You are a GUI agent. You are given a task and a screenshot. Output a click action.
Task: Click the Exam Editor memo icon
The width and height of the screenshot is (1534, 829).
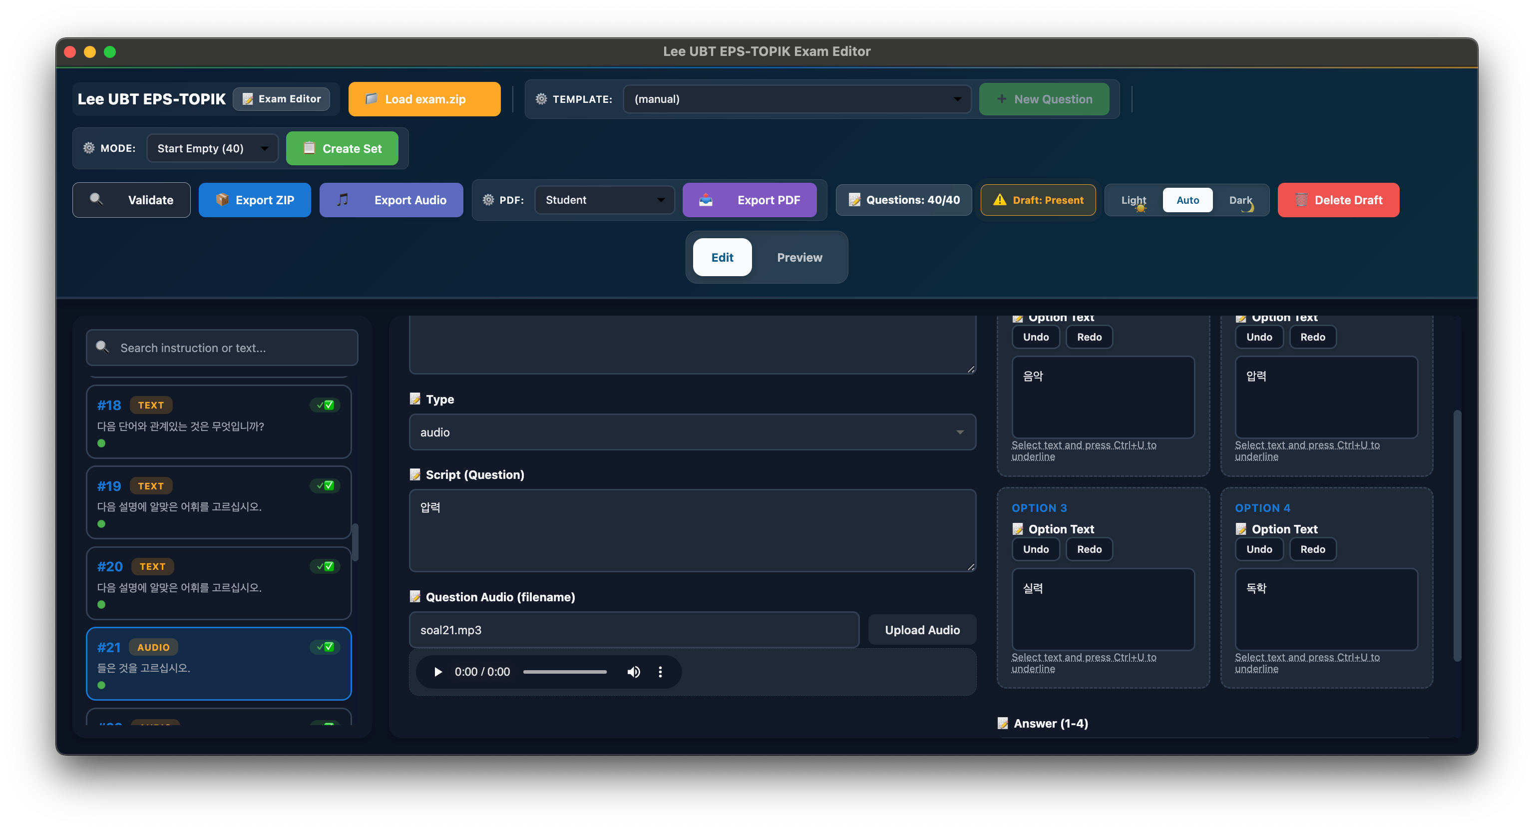(x=248, y=99)
